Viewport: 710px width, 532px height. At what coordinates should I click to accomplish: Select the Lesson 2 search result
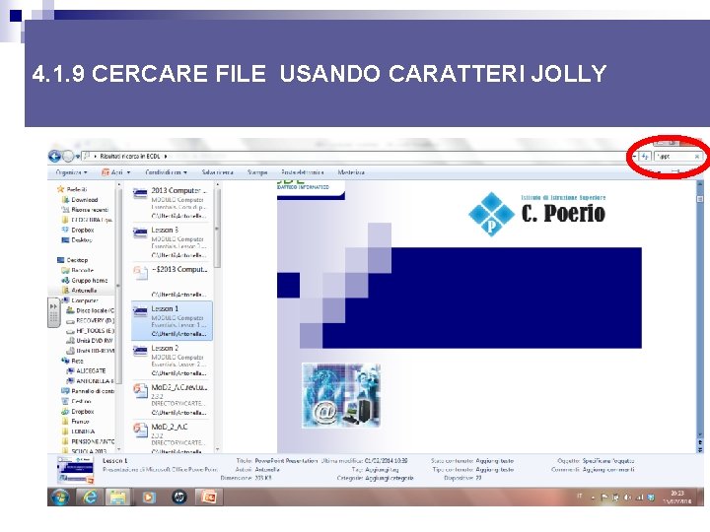172,361
